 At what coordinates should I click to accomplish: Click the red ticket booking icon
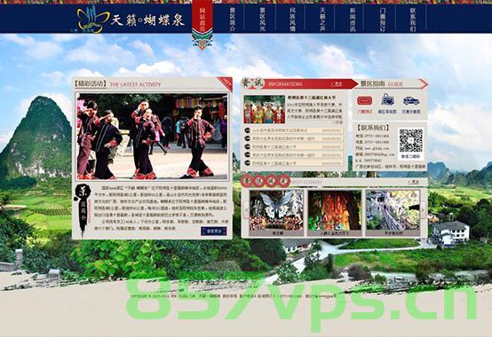coord(365,101)
